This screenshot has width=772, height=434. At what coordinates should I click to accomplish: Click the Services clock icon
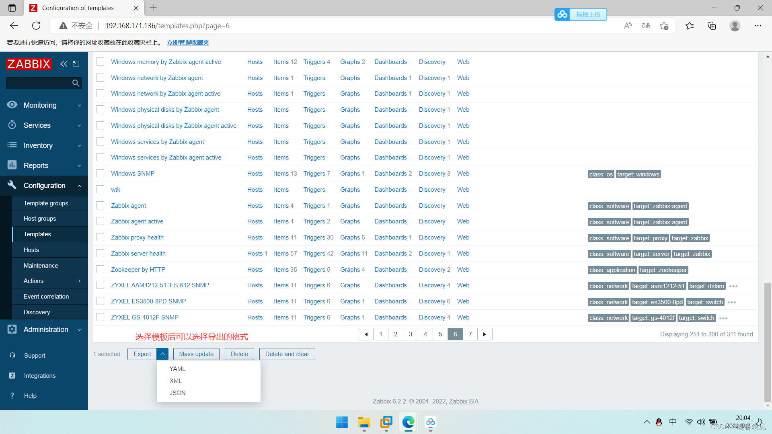12,125
